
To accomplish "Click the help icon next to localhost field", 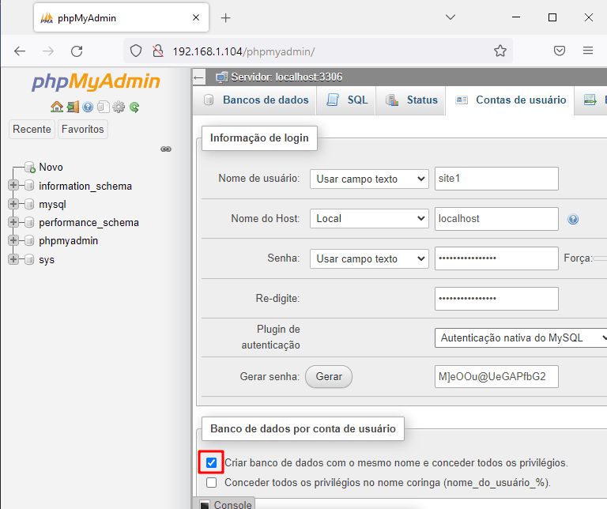I will [x=573, y=219].
